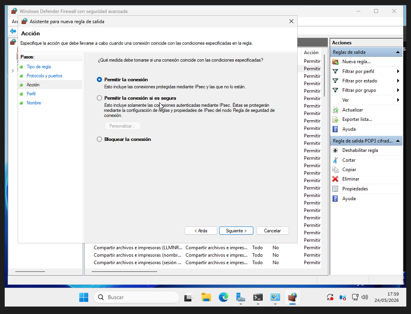The width and height of the screenshot is (411, 314).
Task: Click the left tree pane horizontal scrollbar
Action: [x=30, y=272]
